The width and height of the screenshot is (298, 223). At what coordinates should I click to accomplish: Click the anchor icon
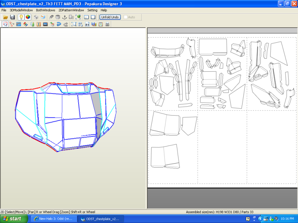[64, 17]
